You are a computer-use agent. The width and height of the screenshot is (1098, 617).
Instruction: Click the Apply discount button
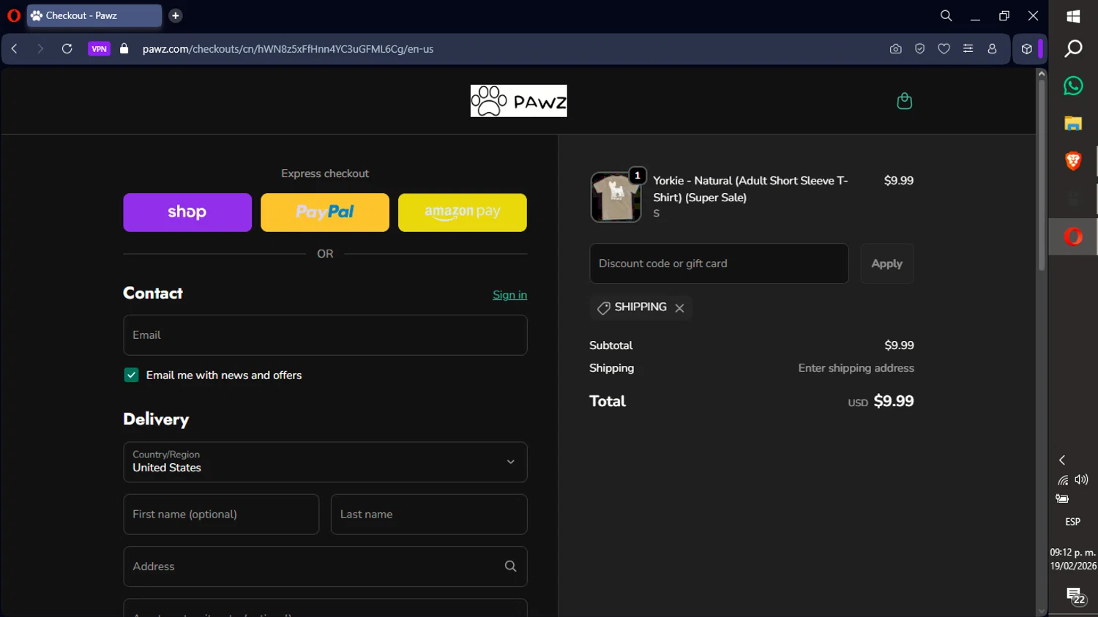(887, 263)
